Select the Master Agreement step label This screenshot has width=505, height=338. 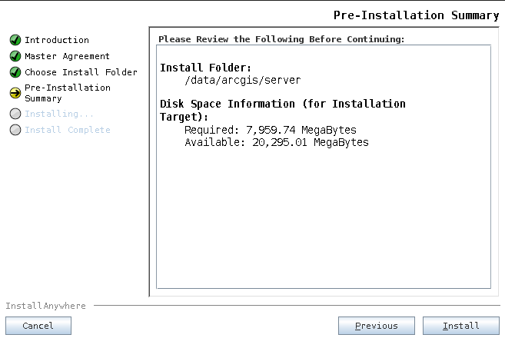pos(67,56)
